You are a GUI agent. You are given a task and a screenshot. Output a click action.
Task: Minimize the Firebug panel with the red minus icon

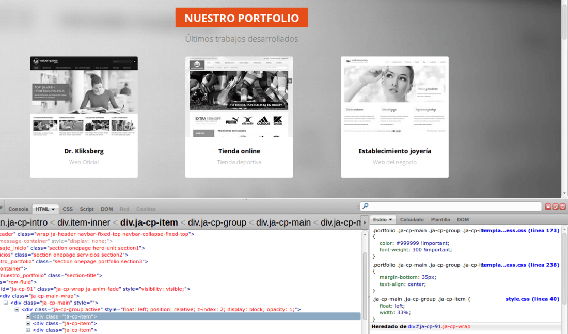[x=548, y=206]
